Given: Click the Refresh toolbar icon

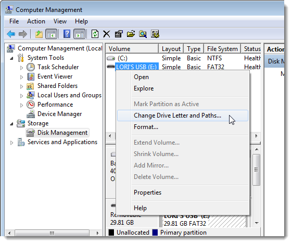Looking at the screenshot, I should click(x=95, y=34).
